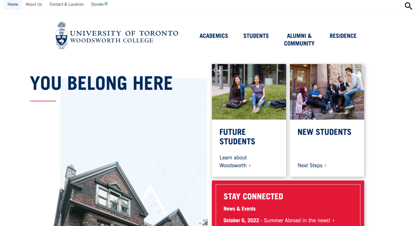Click the arrow after Next Steps
Image resolution: width=420 pixels, height=226 pixels.
coord(325,166)
